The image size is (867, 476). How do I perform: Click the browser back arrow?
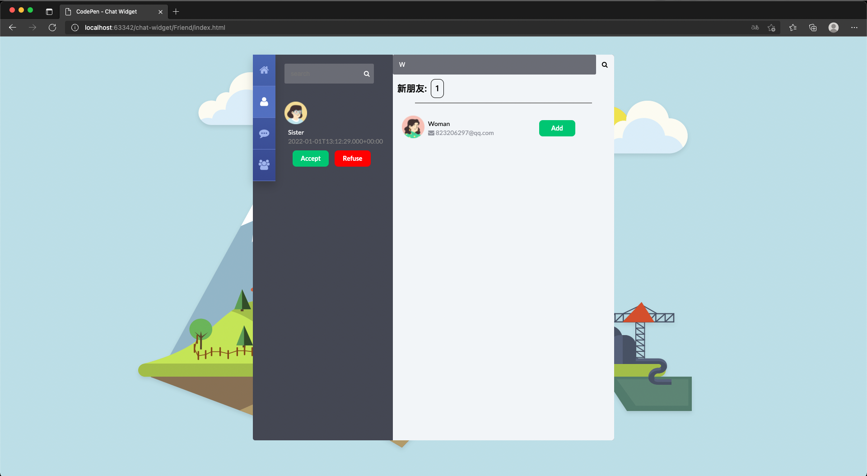coord(13,28)
